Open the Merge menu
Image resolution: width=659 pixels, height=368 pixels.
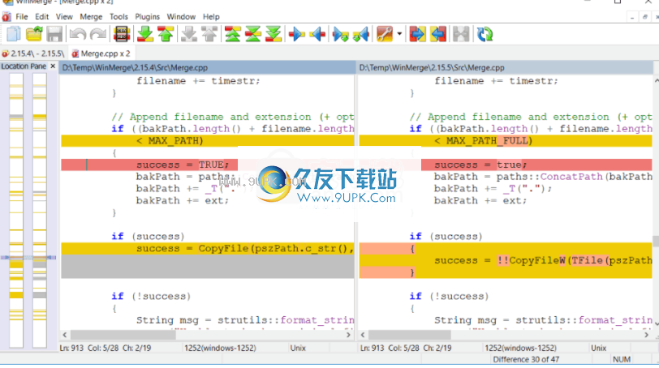click(91, 17)
